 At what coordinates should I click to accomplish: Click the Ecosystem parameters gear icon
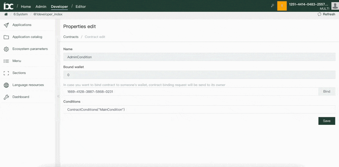coord(6,49)
